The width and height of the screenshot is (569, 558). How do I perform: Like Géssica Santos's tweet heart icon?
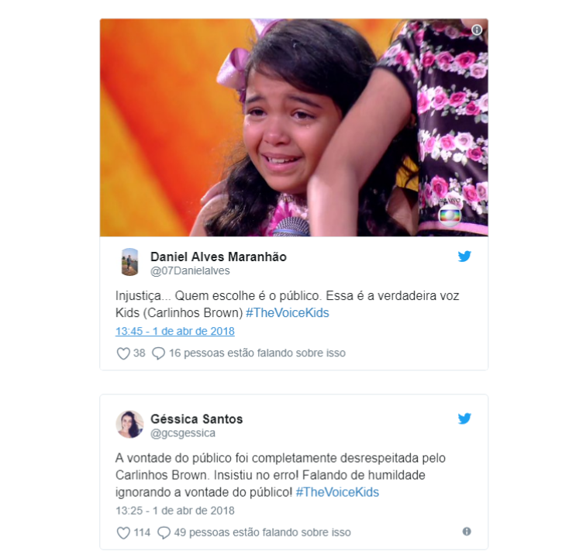pyautogui.click(x=123, y=533)
